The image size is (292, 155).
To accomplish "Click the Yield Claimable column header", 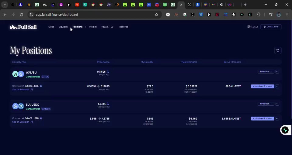I will (189, 62).
